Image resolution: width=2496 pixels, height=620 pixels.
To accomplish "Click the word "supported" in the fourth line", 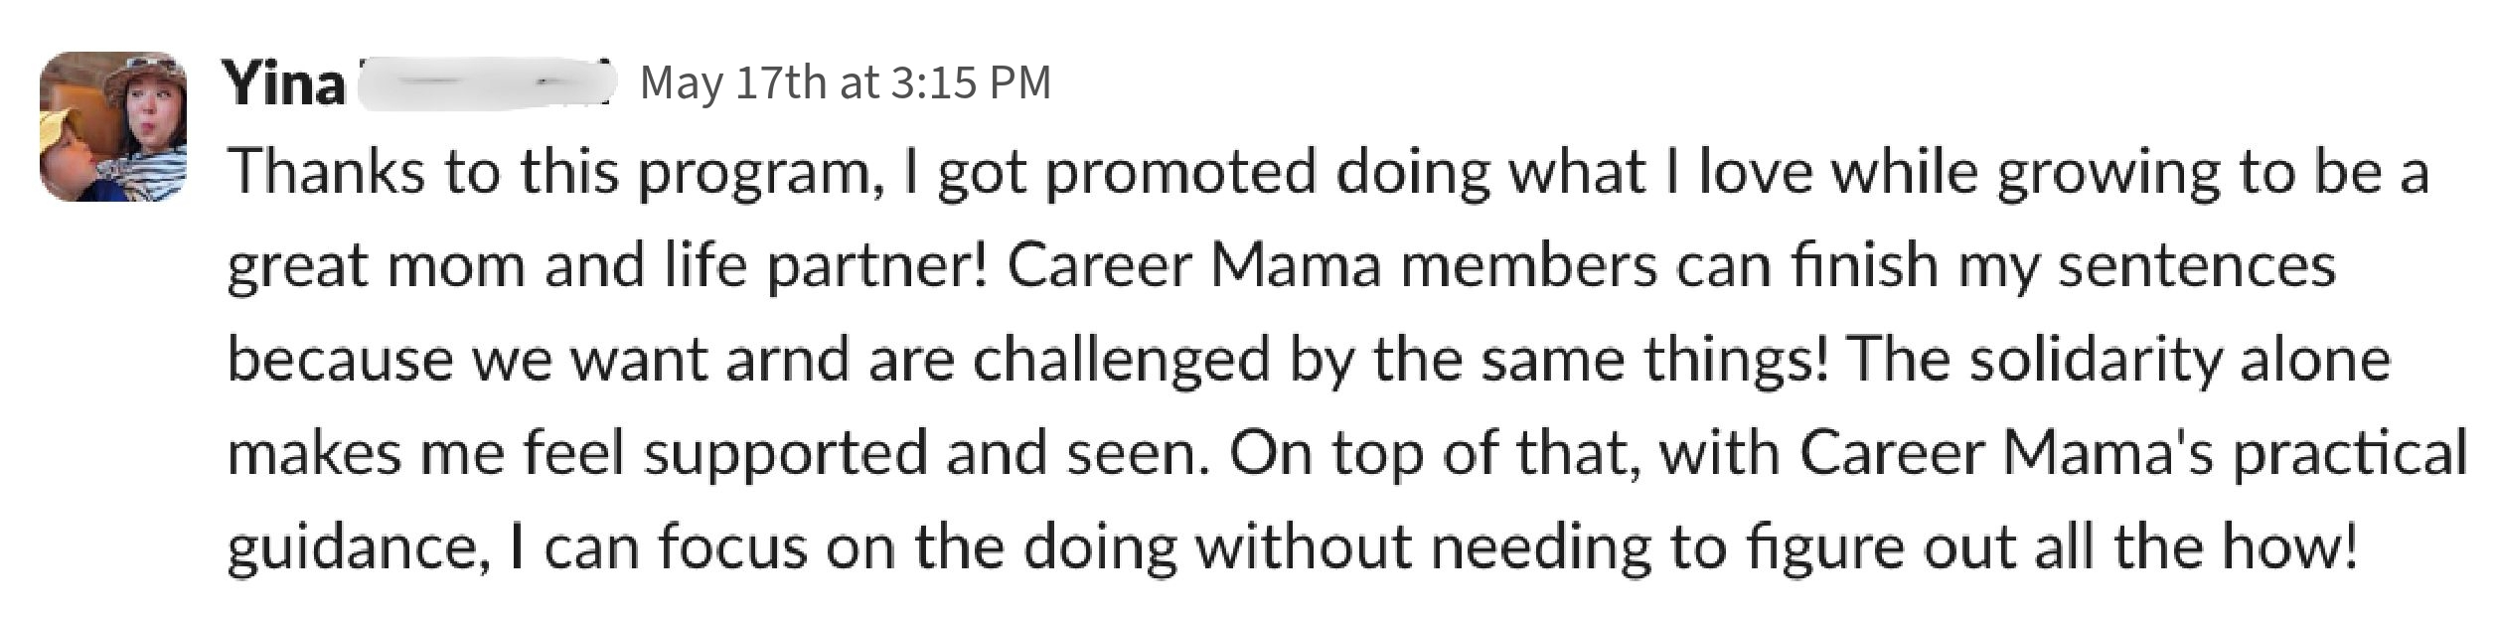I will tap(784, 454).
